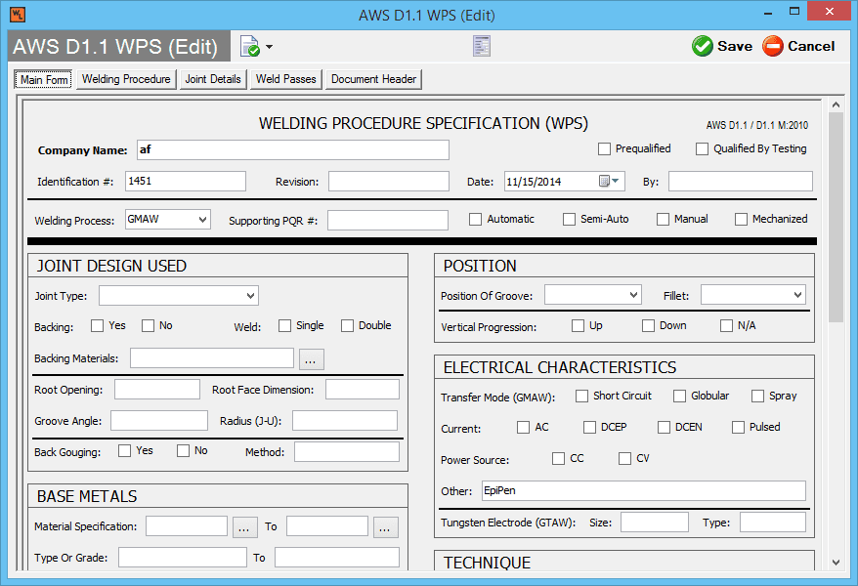The height and width of the screenshot is (586, 858).
Task: Check Back Gouging Yes checkbox
Action: point(125,450)
